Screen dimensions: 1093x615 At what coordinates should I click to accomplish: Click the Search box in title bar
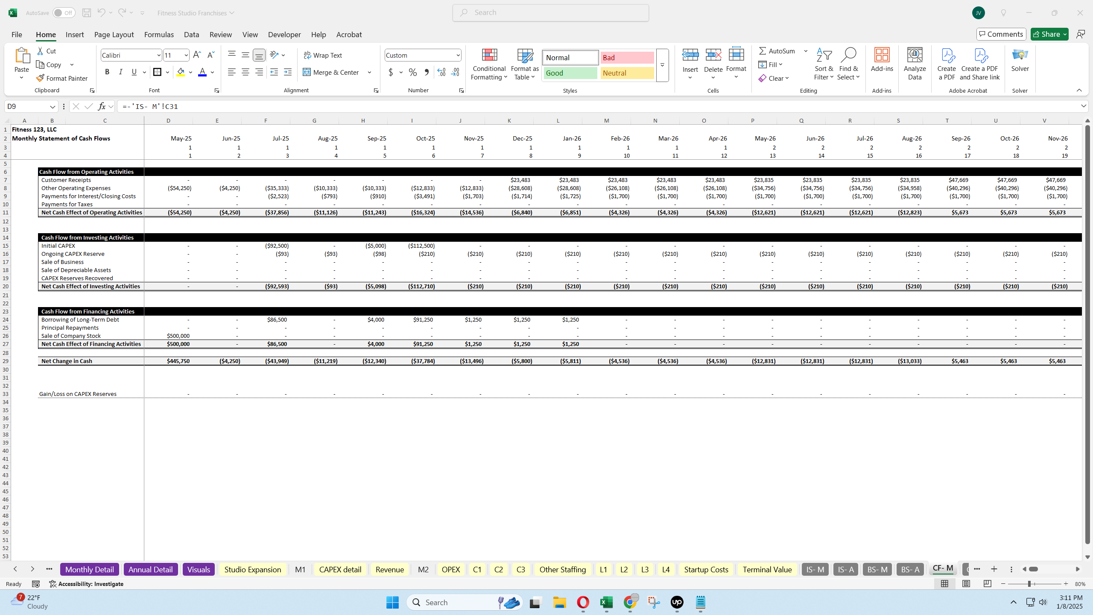point(550,13)
